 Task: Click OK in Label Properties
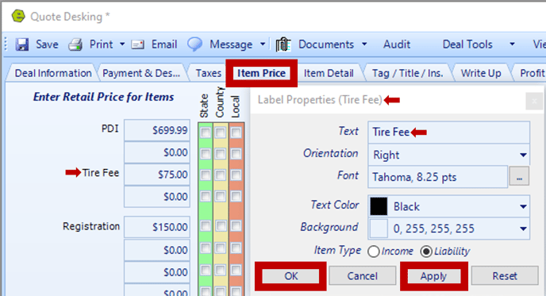coord(290,276)
